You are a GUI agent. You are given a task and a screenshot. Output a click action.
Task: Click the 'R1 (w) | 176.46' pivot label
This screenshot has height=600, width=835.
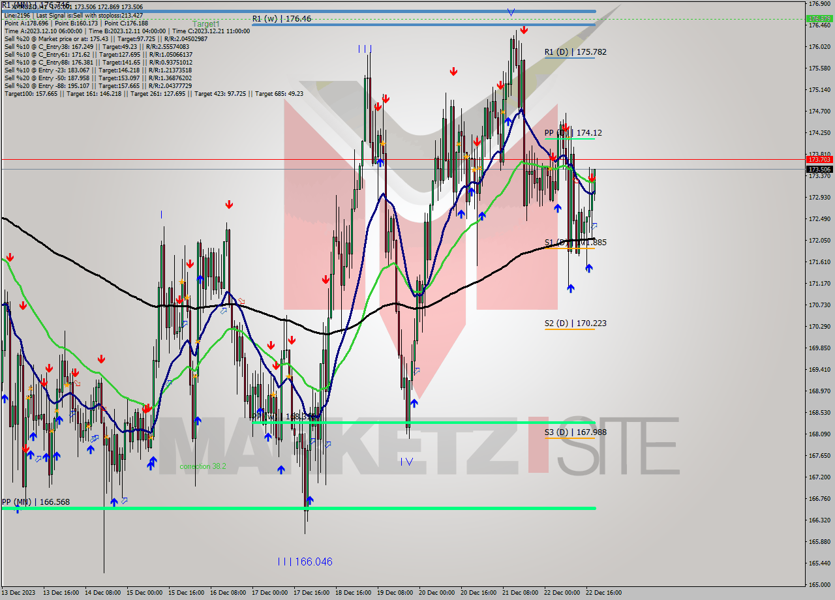coord(282,19)
